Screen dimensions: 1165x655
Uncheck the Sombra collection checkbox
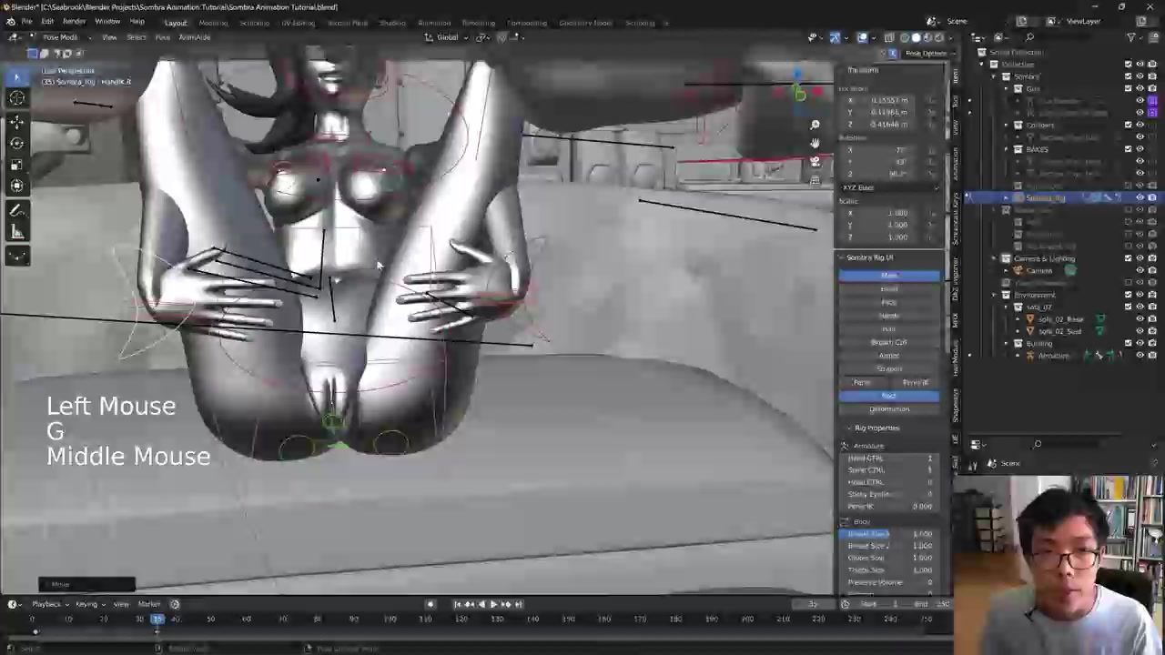tap(1128, 76)
